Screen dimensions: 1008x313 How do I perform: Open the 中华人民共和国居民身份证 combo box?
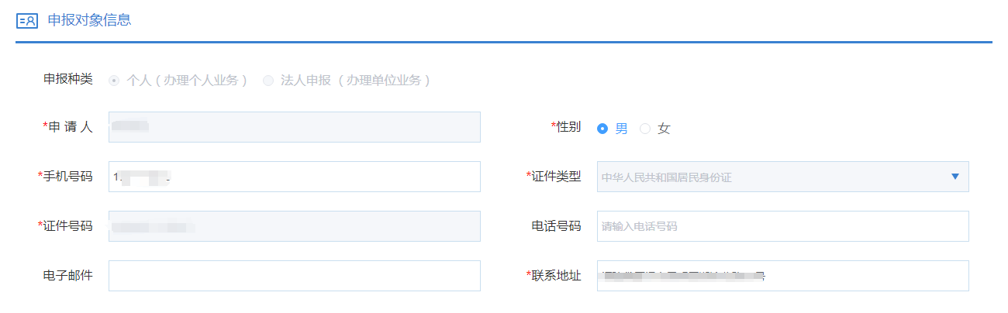coord(775,177)
